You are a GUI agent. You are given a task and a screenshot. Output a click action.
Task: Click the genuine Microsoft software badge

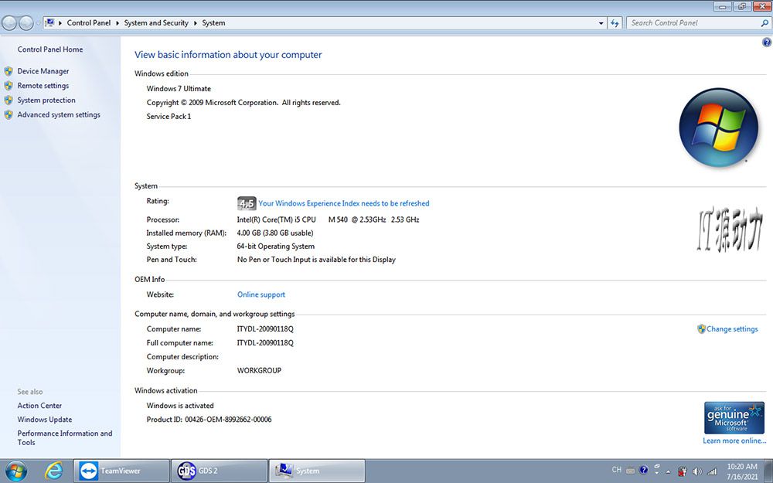click(x=734, y=417)
